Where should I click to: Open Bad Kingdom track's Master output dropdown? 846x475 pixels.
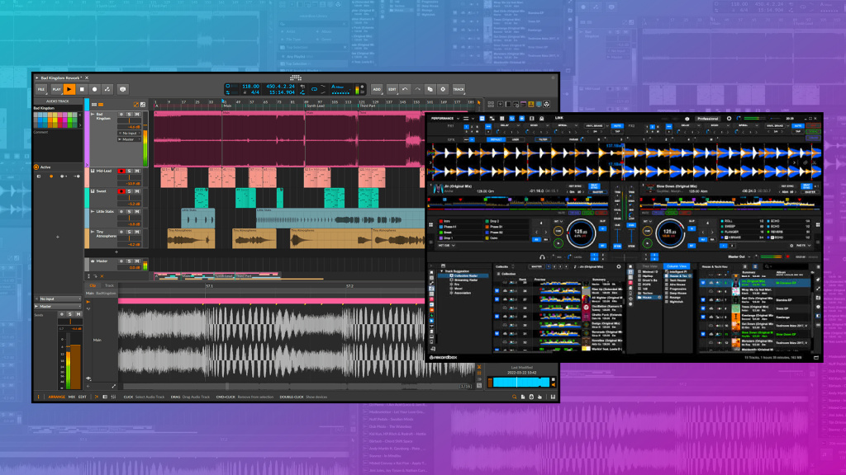tap(130, 139)
